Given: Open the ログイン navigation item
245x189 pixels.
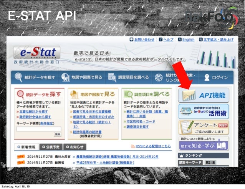Looking at the screenshot, I should pos(216,77).
